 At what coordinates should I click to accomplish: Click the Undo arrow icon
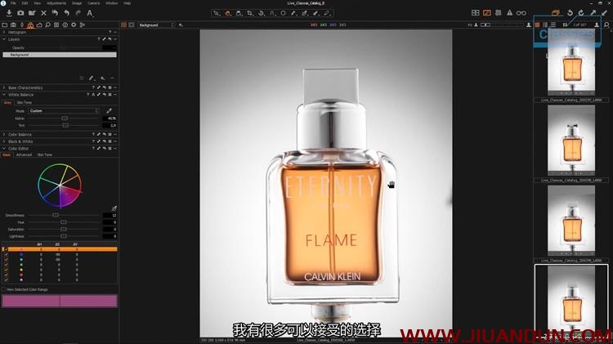point(66,13)
